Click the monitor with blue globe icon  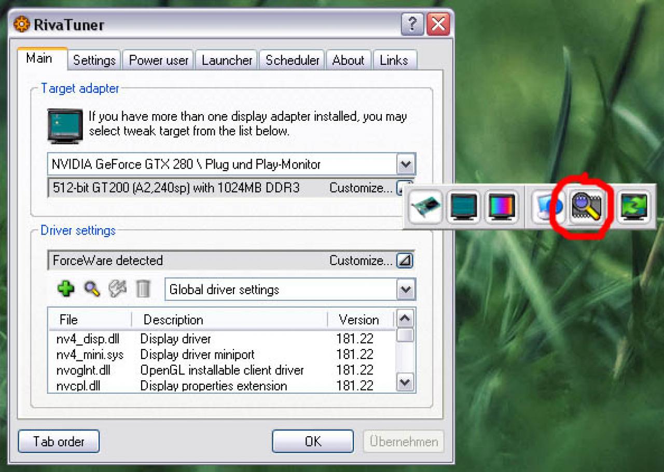coord(548,206)
